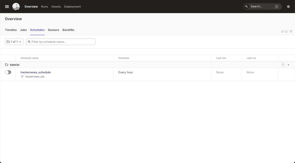
Task: Enable the hackernews_schedule toggle switch
Action: tap(8, 72)
